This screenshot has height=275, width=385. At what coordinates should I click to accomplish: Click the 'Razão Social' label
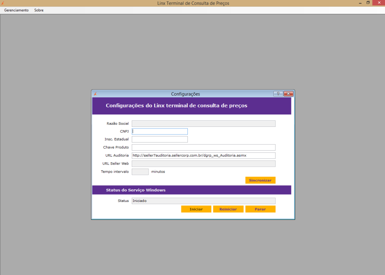point(118,123)
